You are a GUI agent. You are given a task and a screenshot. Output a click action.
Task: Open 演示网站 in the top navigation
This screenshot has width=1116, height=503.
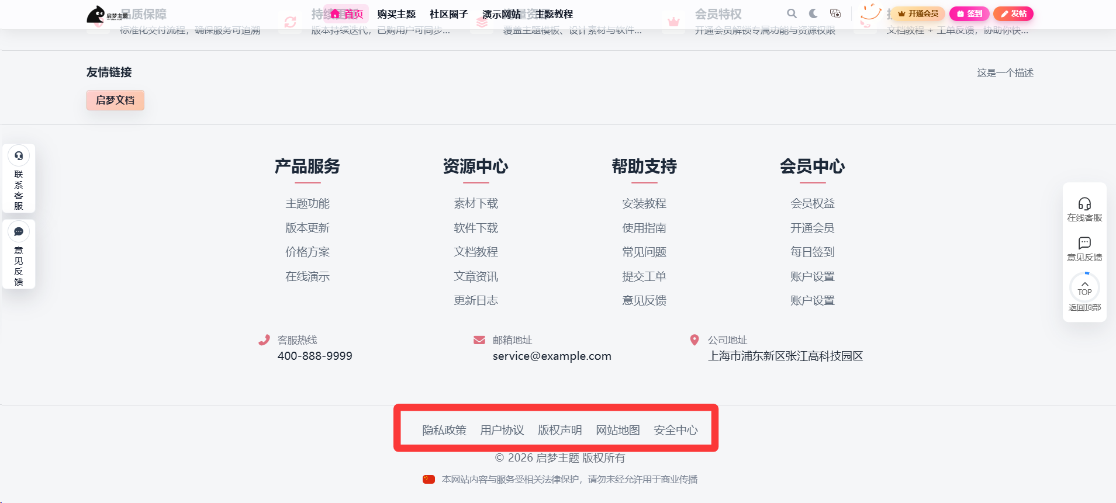coord(502,14)
